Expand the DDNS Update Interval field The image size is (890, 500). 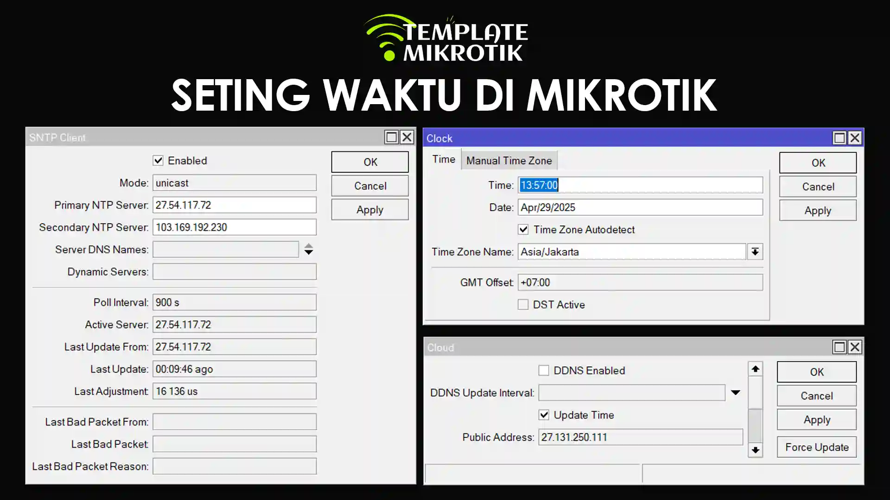coord(736,393)
